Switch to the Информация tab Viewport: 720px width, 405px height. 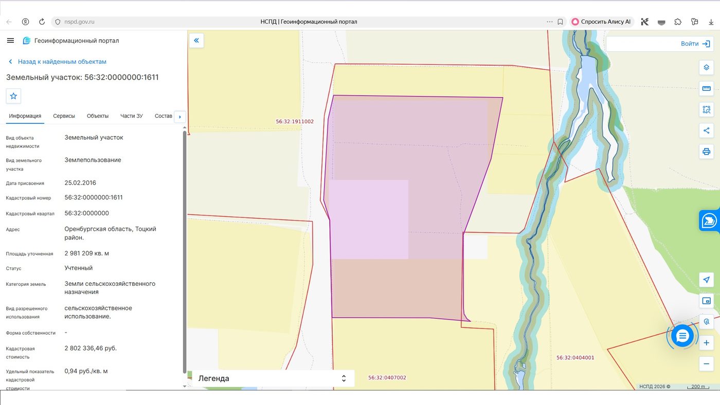[x=25, y=116]
